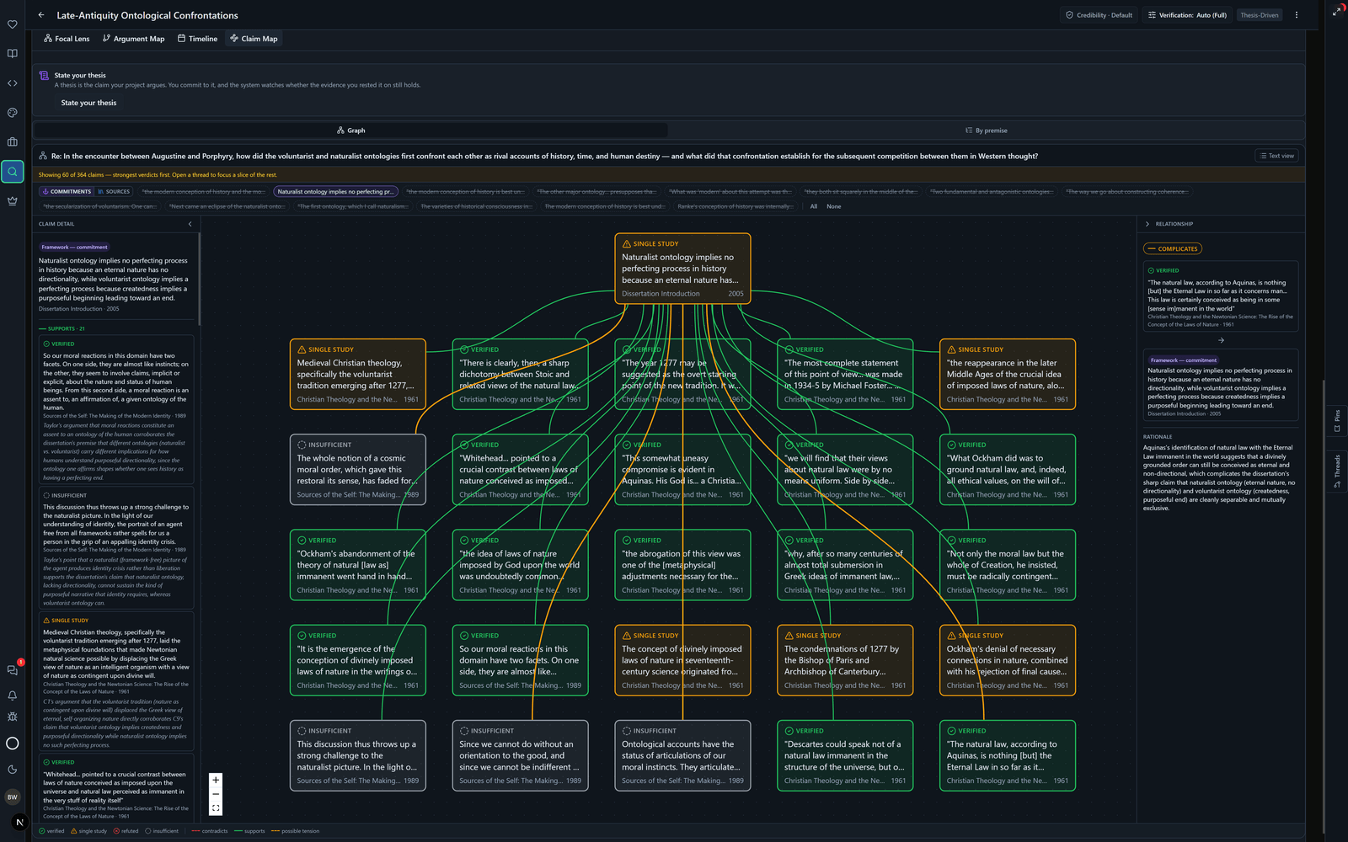Viewport: 1348px width, 842px height.
Task: Switch to the Focal Lens tab
Action: [x=67, y=39]
